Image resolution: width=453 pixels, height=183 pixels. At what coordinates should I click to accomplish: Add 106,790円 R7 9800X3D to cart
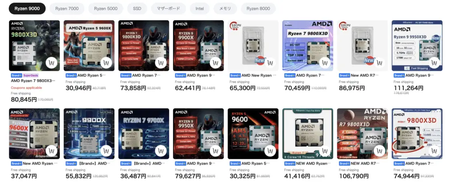[x=380, y=151]
